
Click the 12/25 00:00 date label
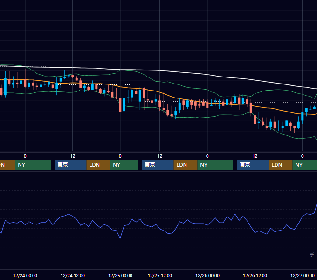click(x=120, y=275)
